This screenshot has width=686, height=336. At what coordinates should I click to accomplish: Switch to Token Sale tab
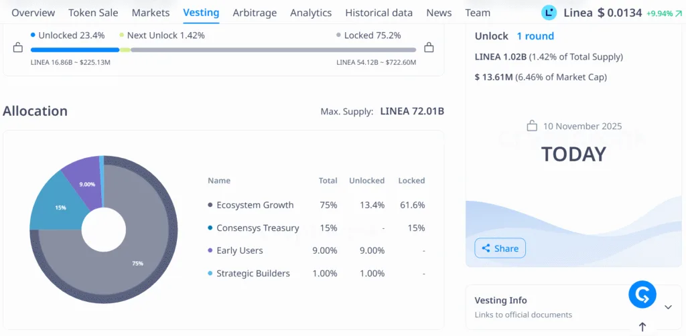93,13
